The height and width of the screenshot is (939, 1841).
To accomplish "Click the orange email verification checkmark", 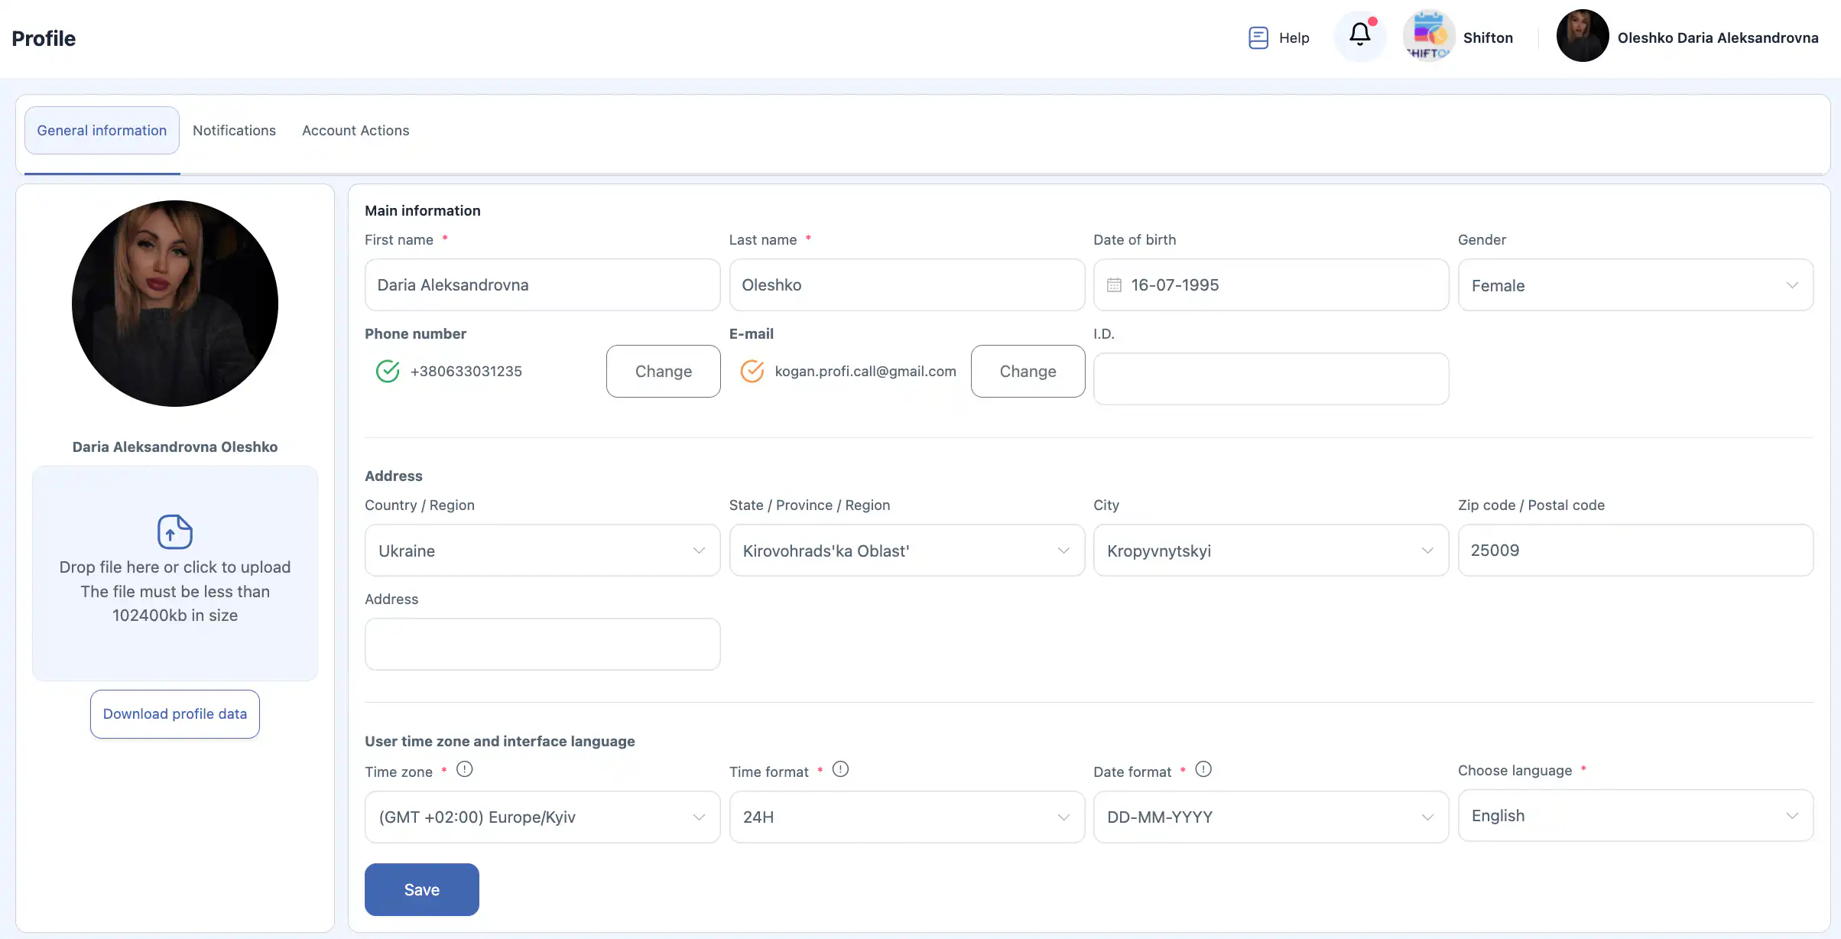I will pos(752,372).
